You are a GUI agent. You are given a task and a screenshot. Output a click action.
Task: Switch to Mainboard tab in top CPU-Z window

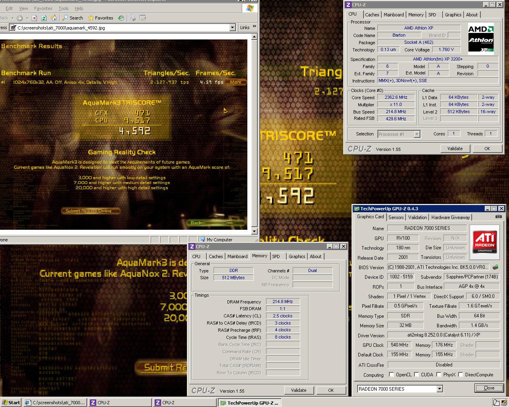(394, 15)
